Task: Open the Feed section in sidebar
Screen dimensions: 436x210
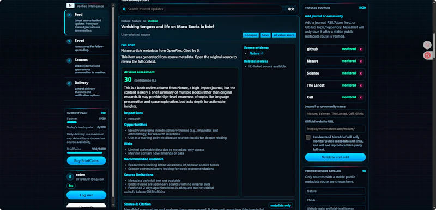Action: click(87, 22)
